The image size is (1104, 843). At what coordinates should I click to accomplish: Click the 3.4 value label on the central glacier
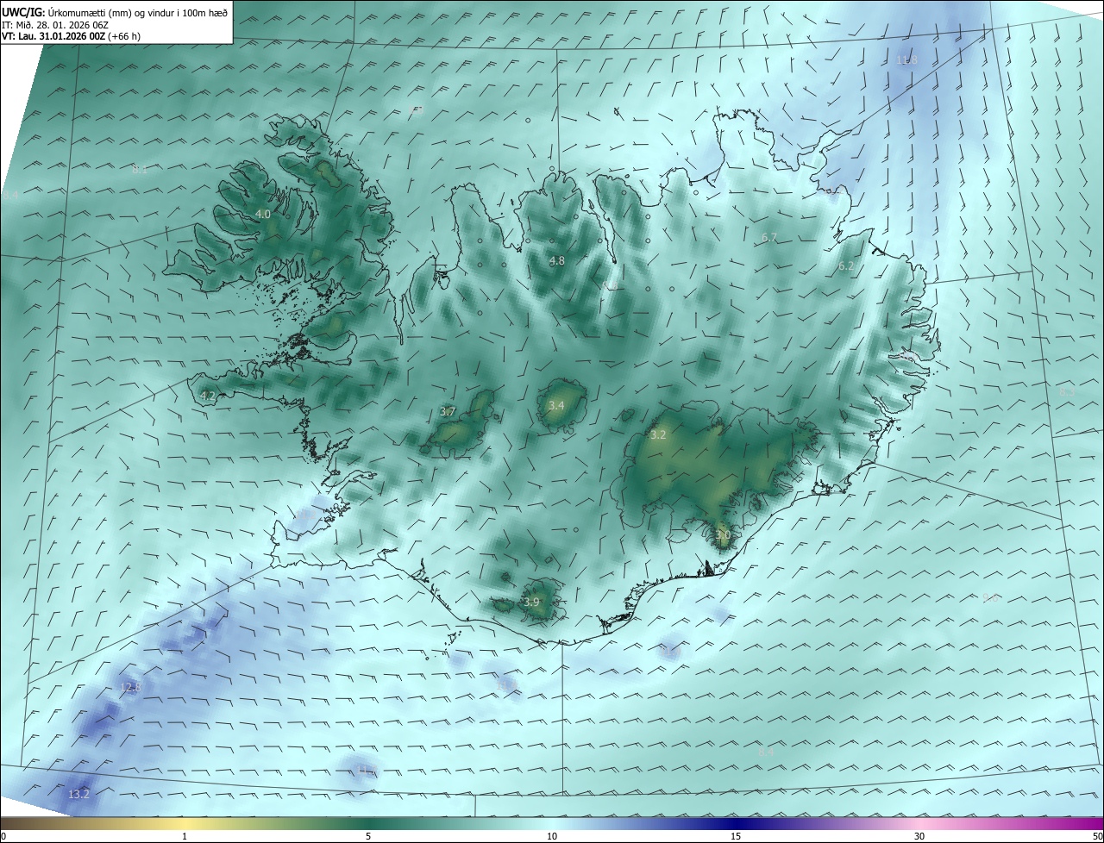556,405
